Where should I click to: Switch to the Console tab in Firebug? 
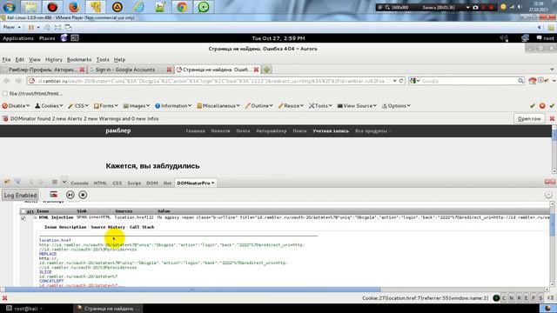pyautogui.click(x=79, y=183)
